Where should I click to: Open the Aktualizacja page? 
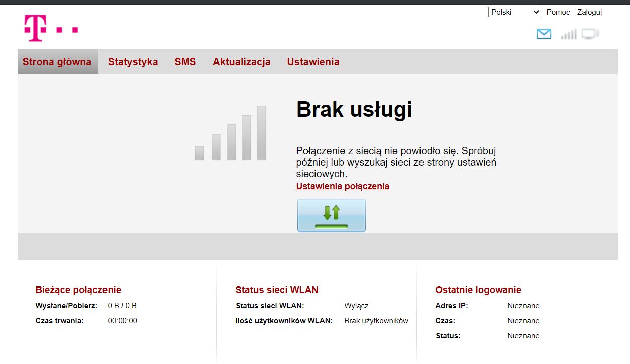tap(242, 61)
